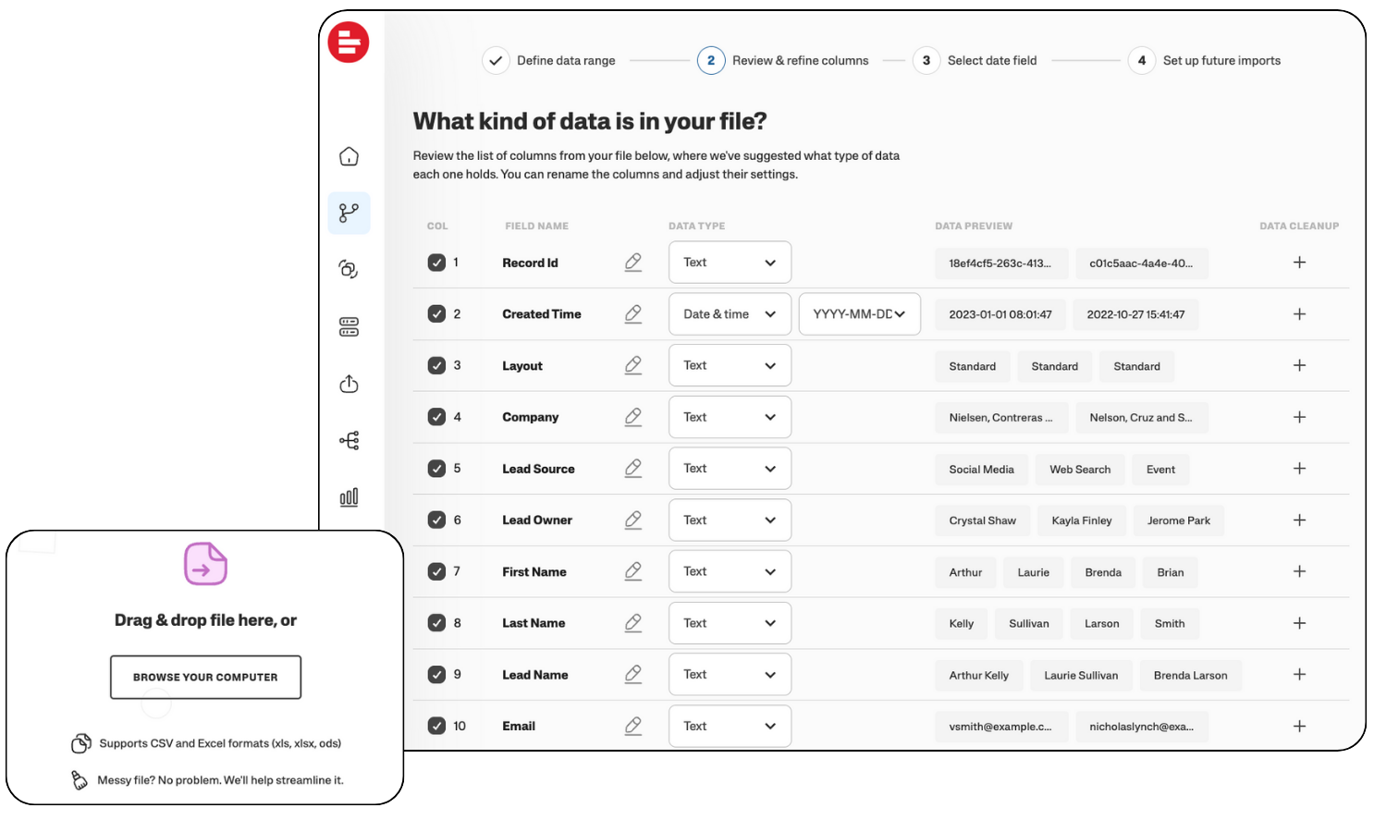The width and height of the screenshot is (1374, 820).
Task: Jump to Select date field step
Action: [976, 61]
